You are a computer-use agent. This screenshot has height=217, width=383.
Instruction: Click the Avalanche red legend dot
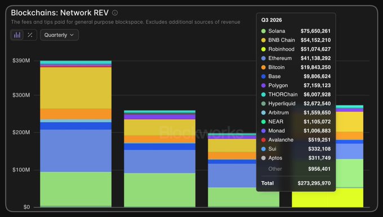264,140
